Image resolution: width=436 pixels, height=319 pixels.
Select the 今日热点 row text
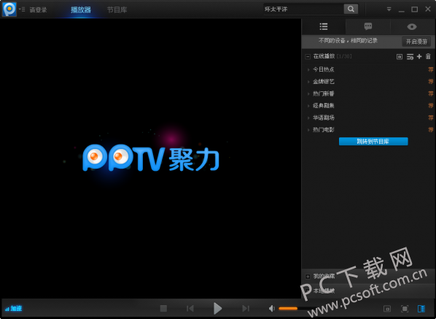click(x=324, y=69)
